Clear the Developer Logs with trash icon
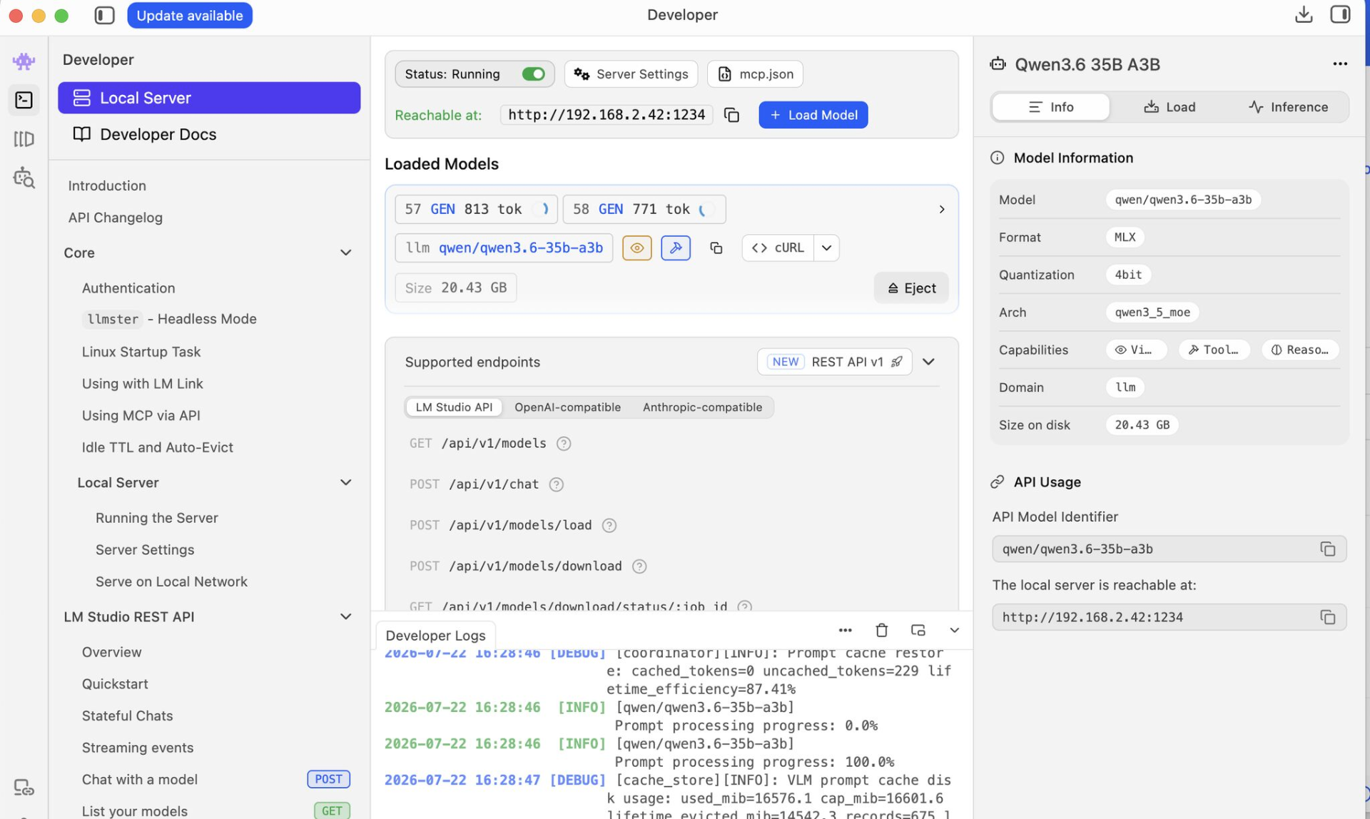The width and height of the screenshot is (1370, 819). point(881,630)
